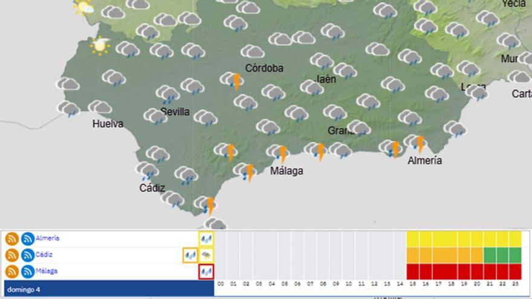Open the red-bordered rain warning icon for Málaga

coord(206,272)
